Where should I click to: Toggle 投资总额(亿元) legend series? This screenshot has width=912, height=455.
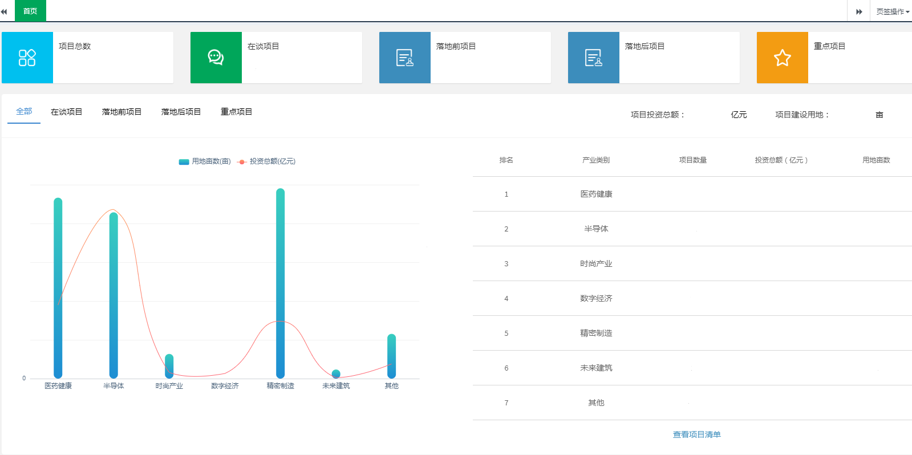click(x=266, y=161)
